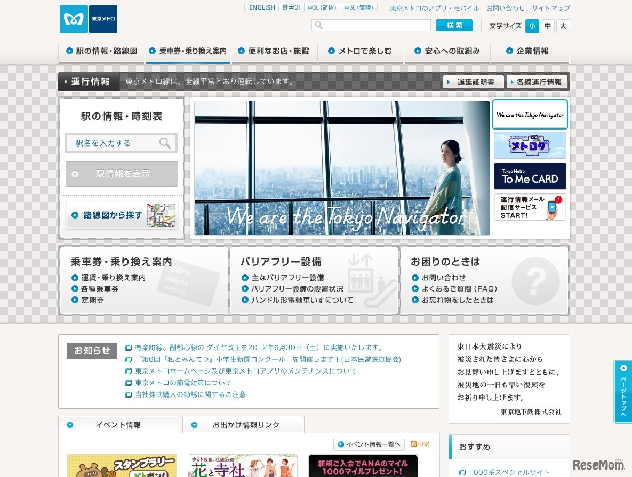Open 東京メトロのアプリ・モバイル link

(x=435, y=8)
